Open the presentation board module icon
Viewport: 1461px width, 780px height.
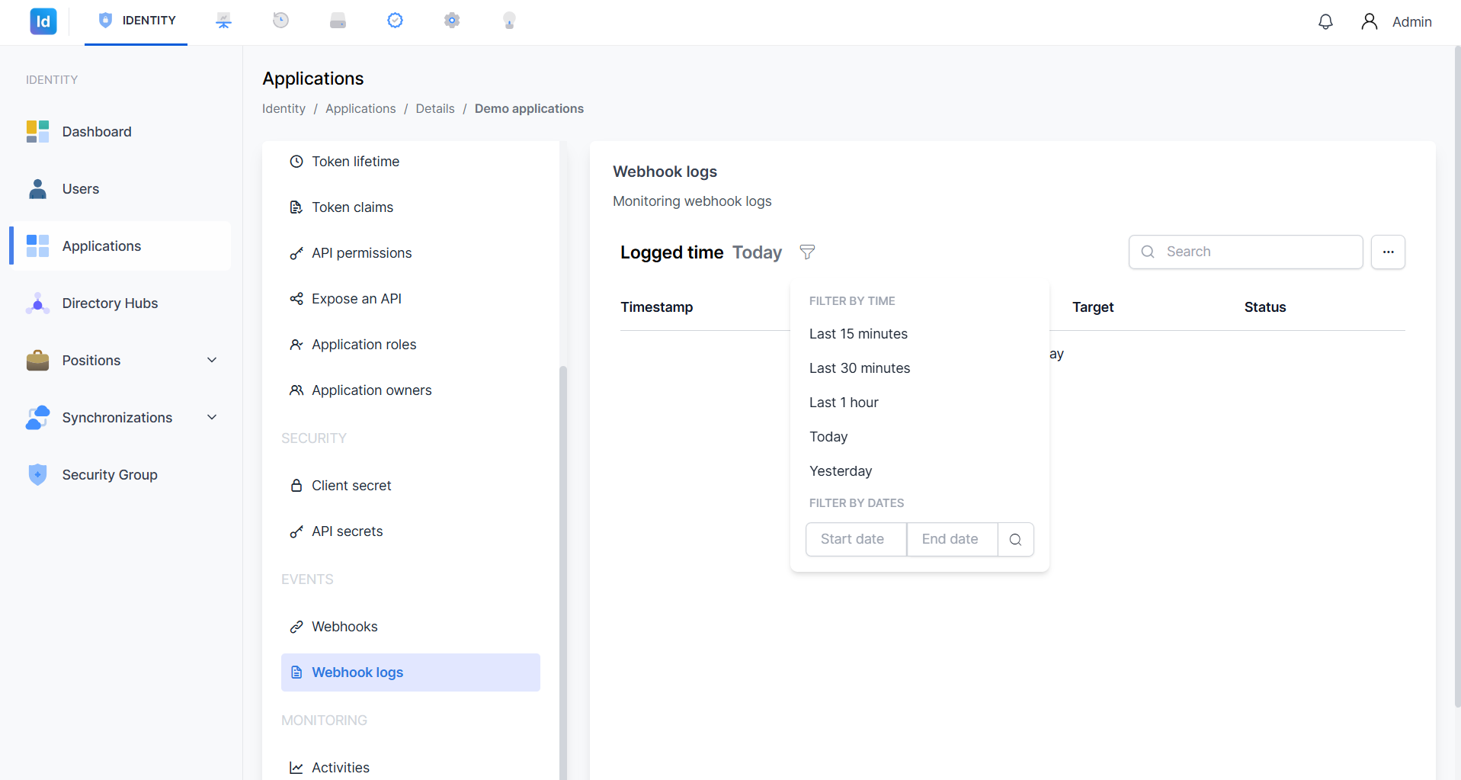tap(223, 21)
